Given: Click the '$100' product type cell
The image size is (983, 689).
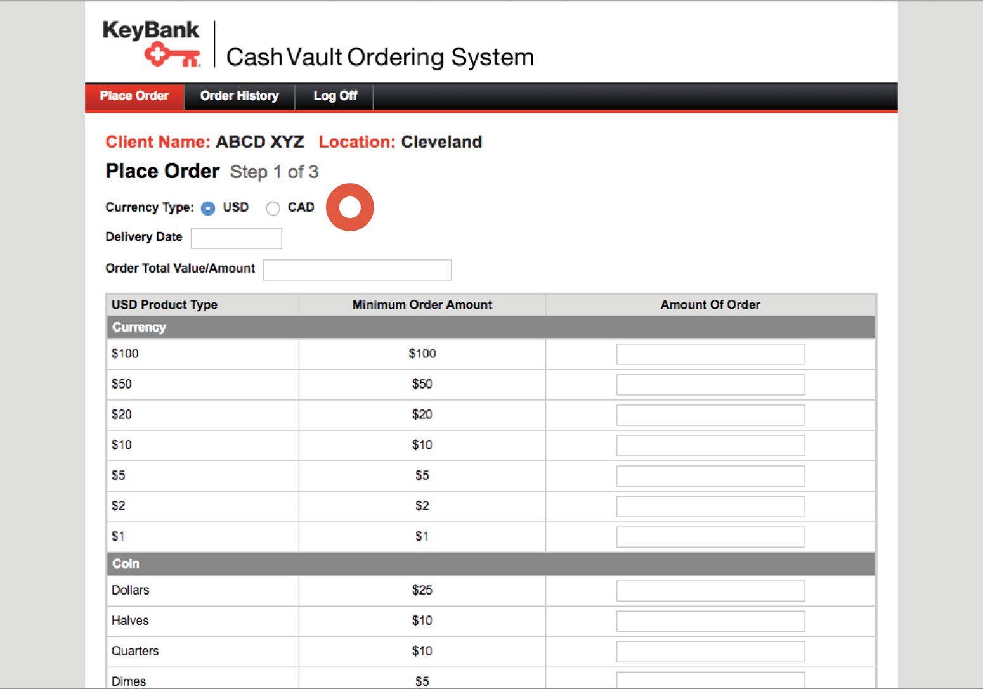Looking at the screenshot, I should coord(203,354).
